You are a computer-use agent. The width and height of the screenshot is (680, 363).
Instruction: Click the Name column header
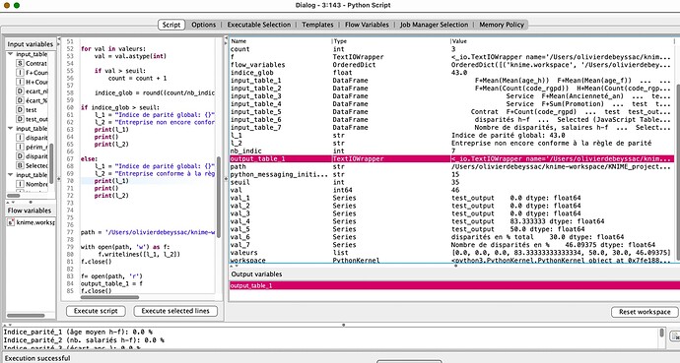[x=281, y=41]
